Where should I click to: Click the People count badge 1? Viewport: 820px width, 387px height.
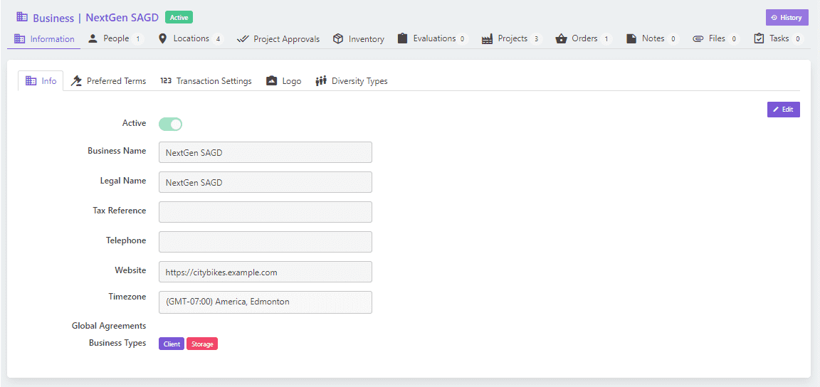[137, 38]
